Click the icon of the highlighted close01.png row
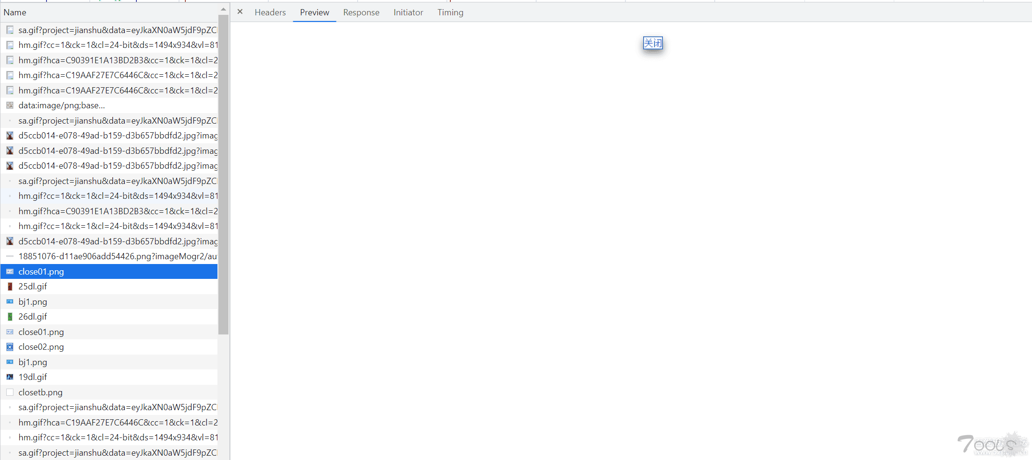 pyautogui.click(x=10, y=272)
